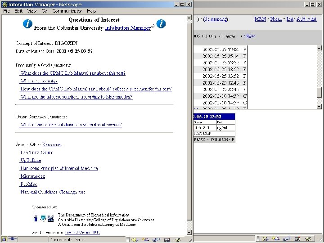Open Mailbox icon in right window component bar
The image size is (324, 243).
tap(276, 239)
